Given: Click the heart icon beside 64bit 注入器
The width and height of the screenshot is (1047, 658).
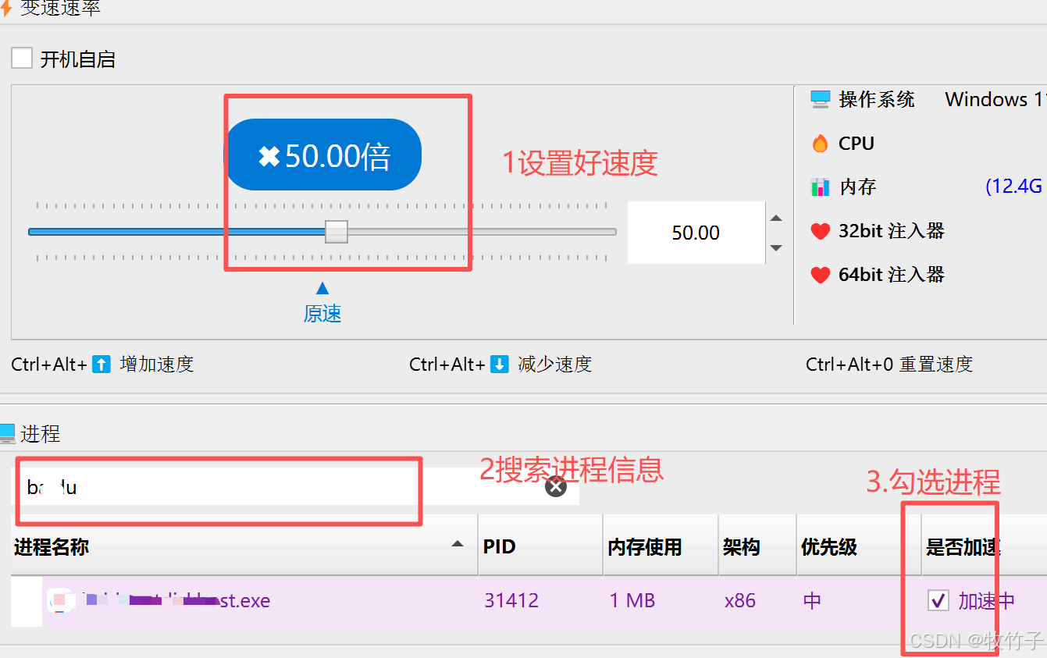Looking at the screenshot, I should pos(820,275).
